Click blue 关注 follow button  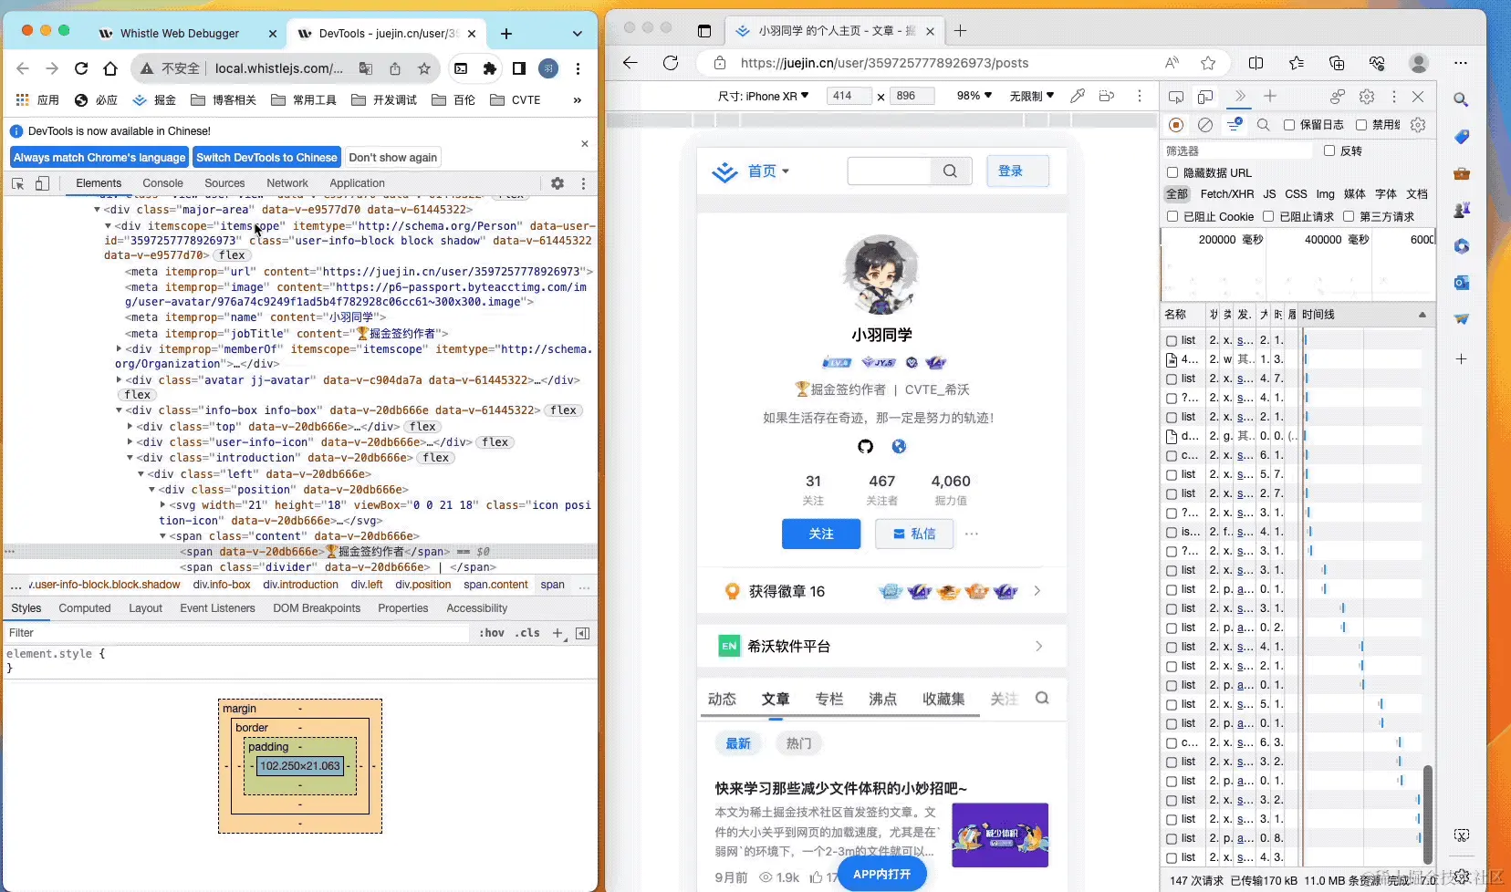(821, 534)
